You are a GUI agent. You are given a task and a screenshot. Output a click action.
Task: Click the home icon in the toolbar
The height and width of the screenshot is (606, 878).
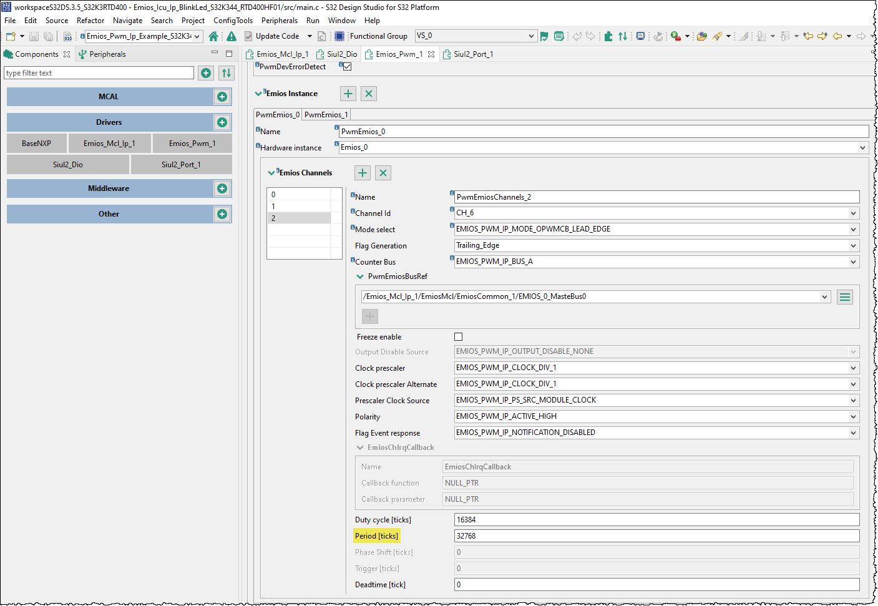click(213, 36)
